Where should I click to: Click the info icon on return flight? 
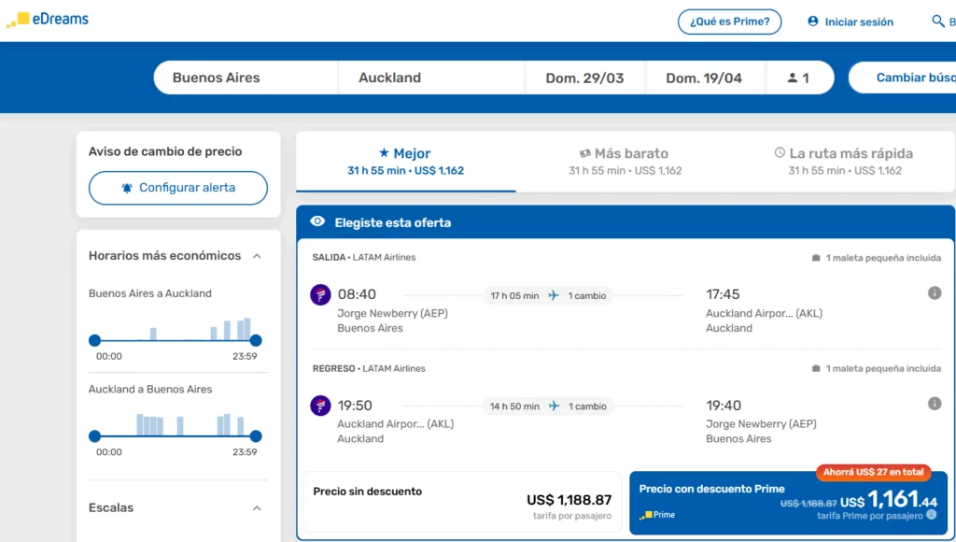tap(935, 404)
